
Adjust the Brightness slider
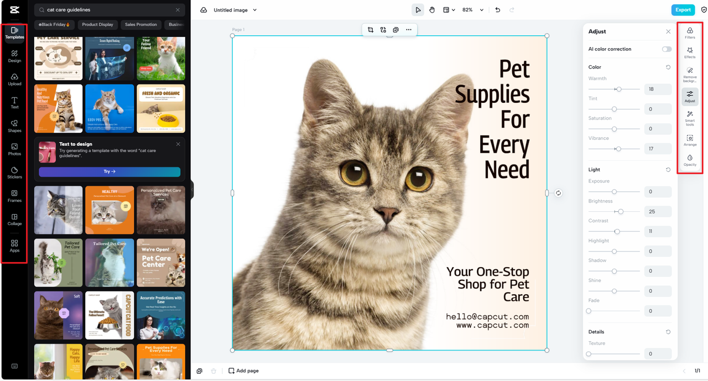pos(614,212)
